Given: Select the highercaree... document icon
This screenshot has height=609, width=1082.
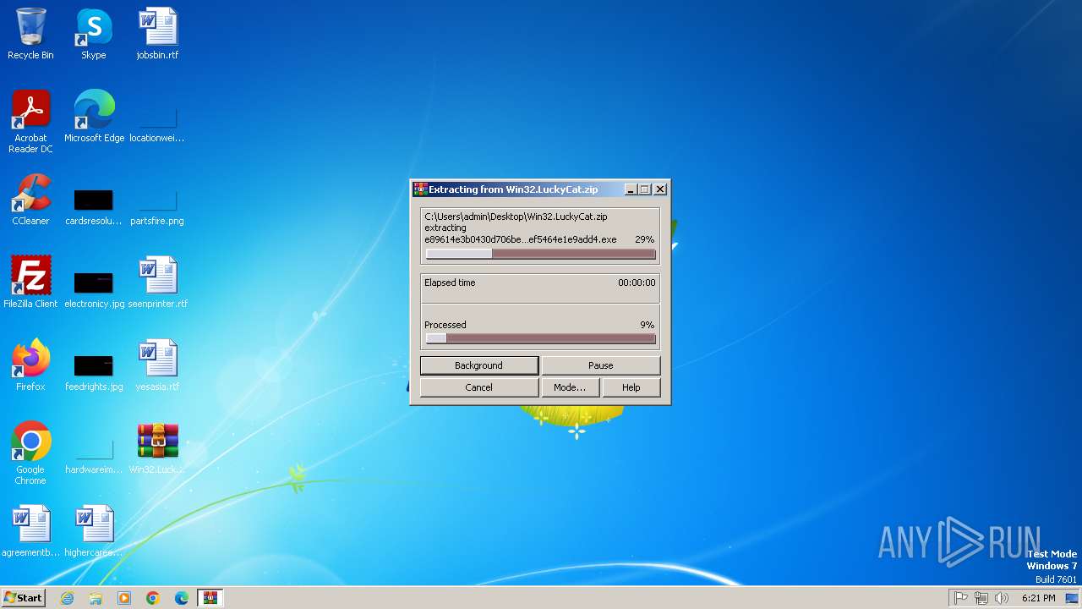Looking at the screenshot, I should point(94,531).
